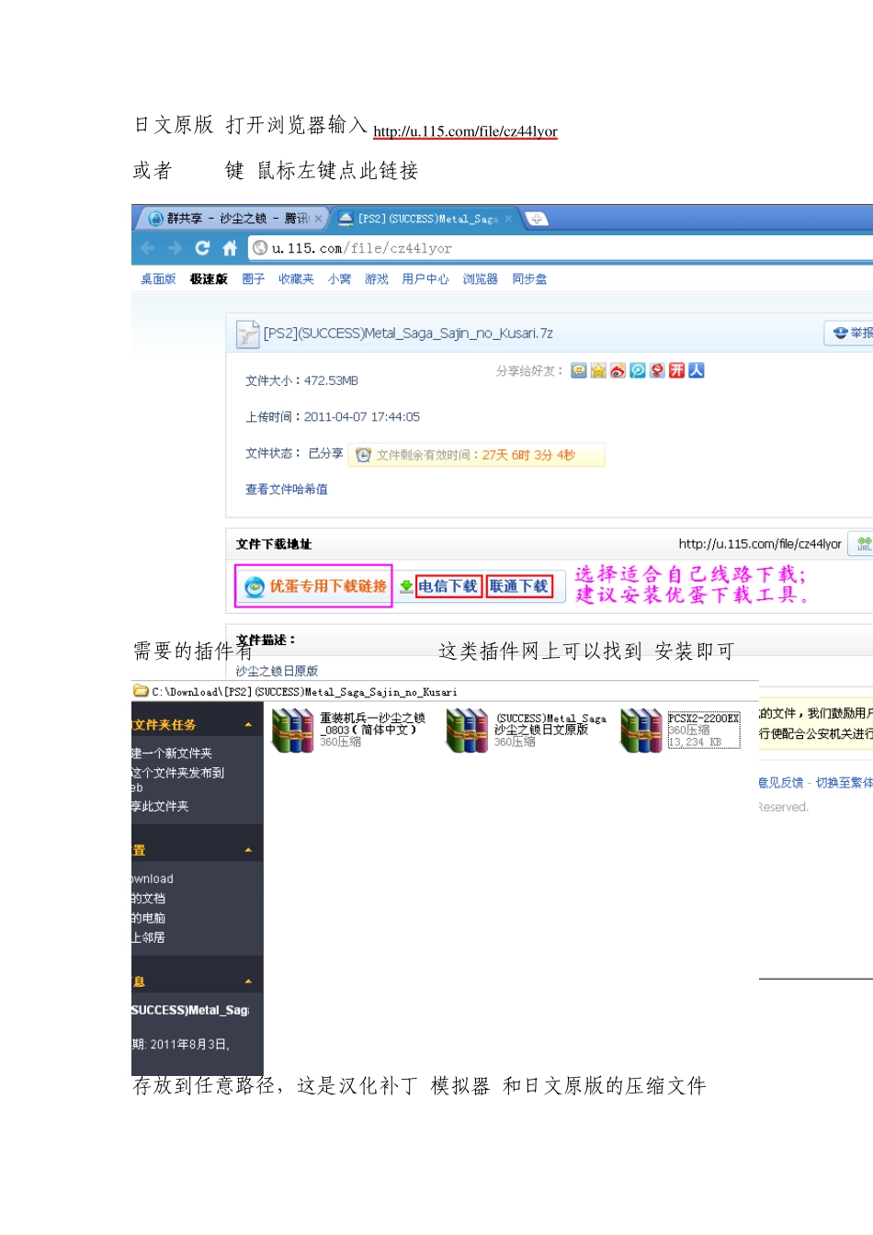Viewport: 873px width, 1235px height.
Task: Open the 同步盘 menu item
Action: [529, 279]
